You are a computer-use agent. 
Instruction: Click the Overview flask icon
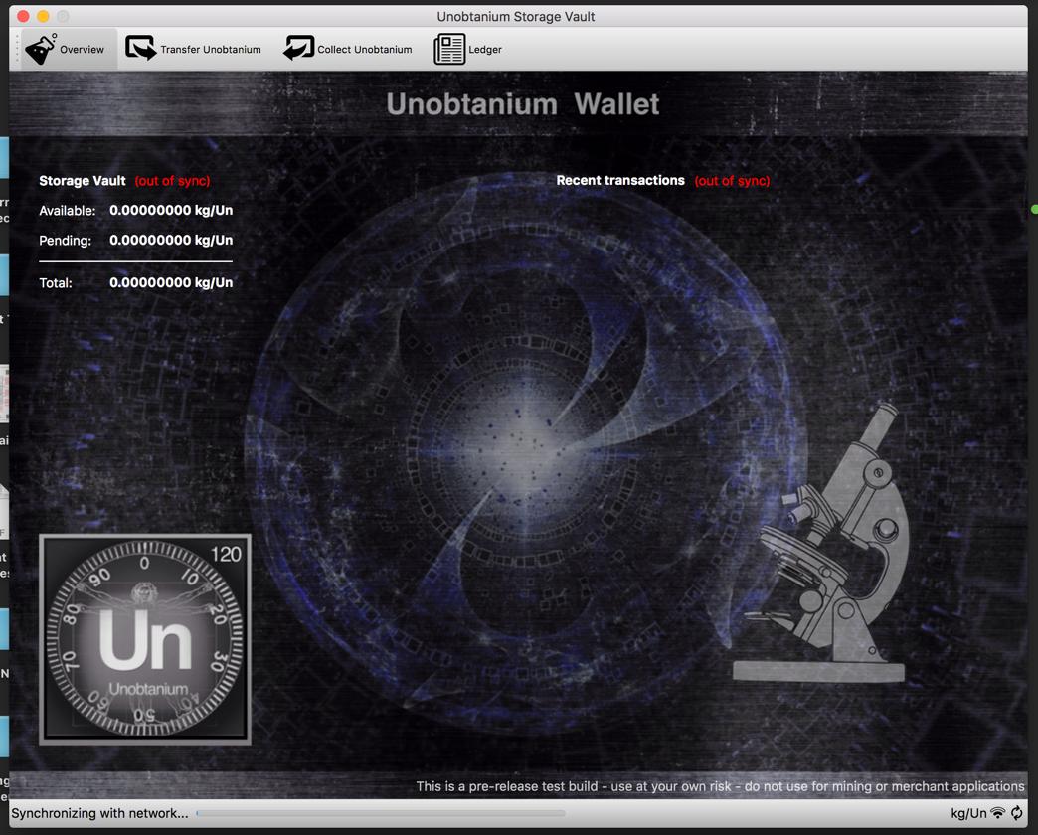[x=41, y=49]
